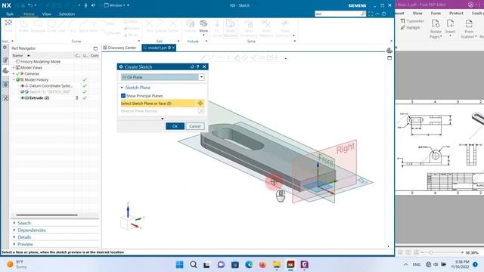Screen dimensions: 484x272
Task: Open File Explorer from the taskbar
Action: pos(277,264)
